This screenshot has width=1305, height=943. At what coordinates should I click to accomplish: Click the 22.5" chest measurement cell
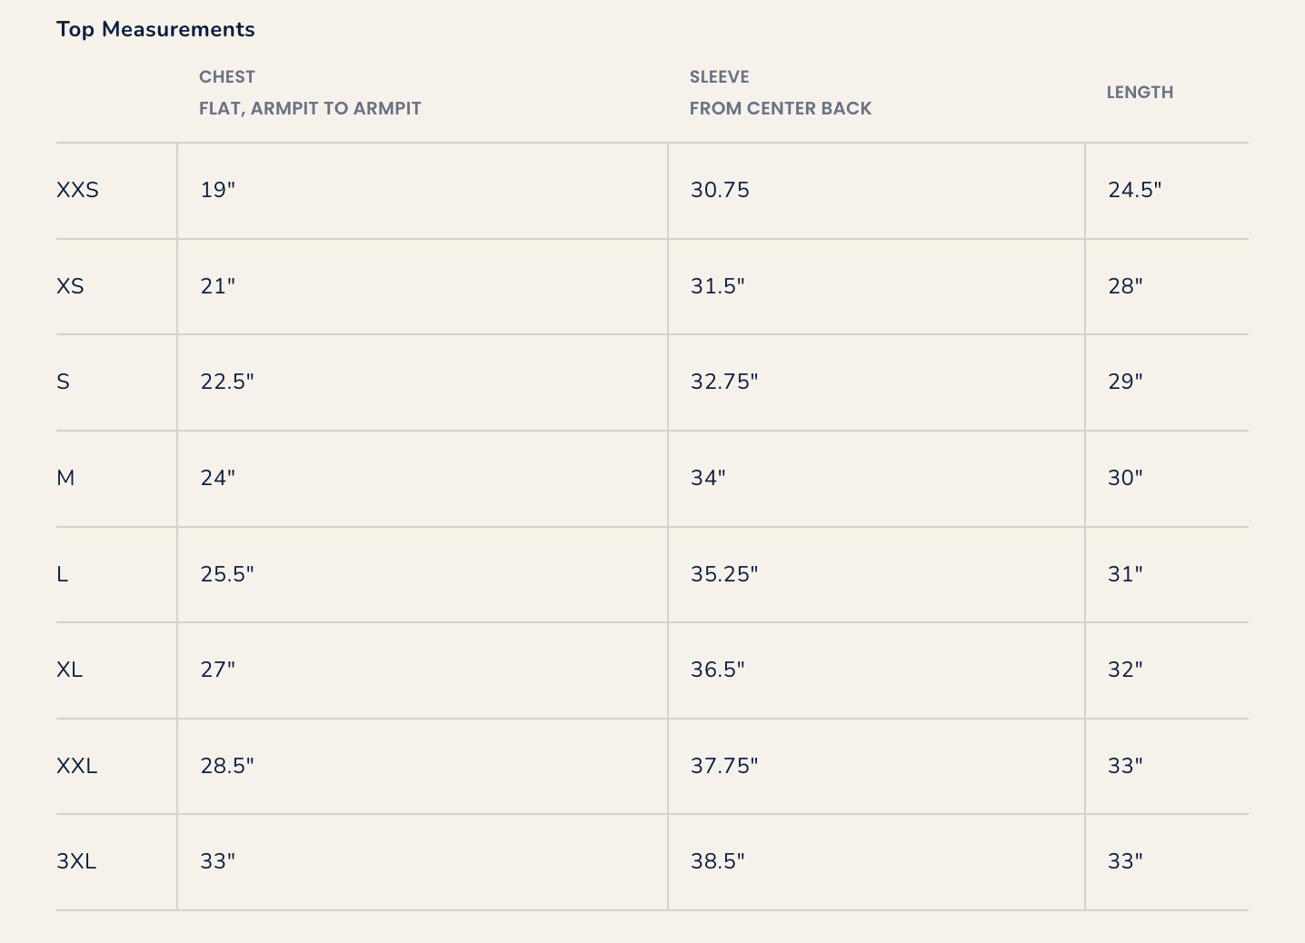coord(227,382)
